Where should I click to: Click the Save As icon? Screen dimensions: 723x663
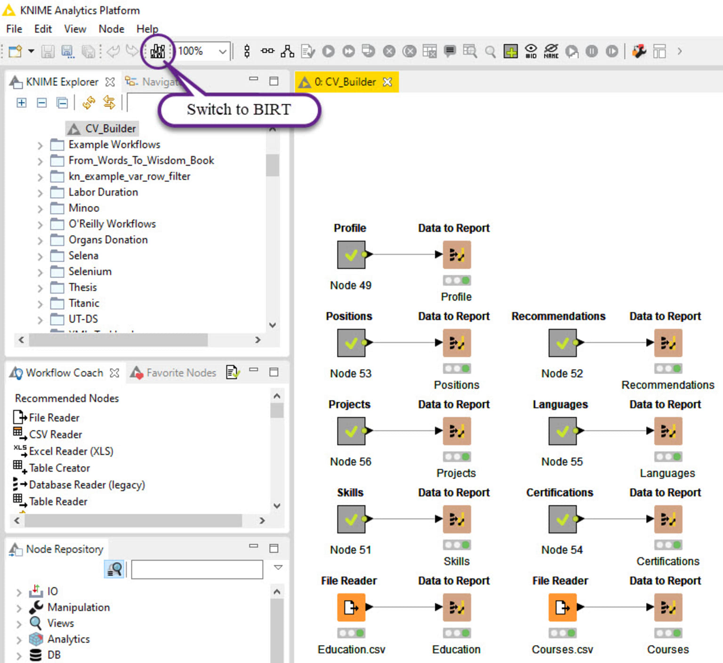(67, 51)
